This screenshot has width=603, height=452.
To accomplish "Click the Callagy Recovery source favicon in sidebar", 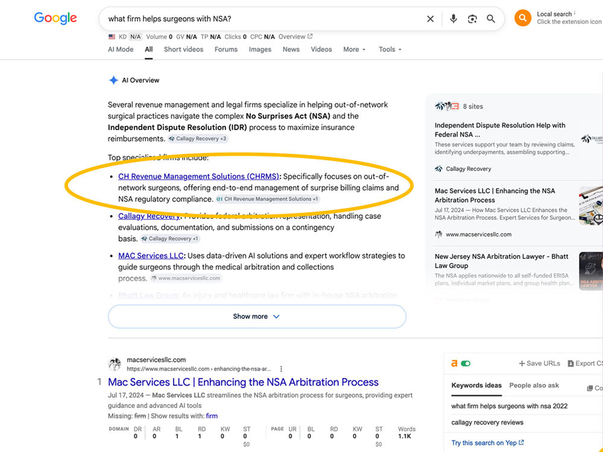I will point(438,169).
